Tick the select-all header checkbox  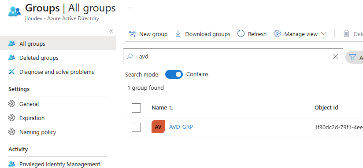137,108
